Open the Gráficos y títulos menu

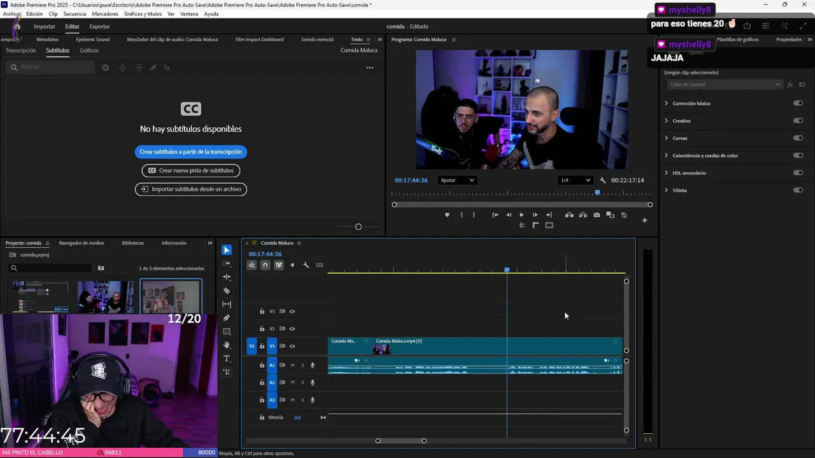point(143,14)
